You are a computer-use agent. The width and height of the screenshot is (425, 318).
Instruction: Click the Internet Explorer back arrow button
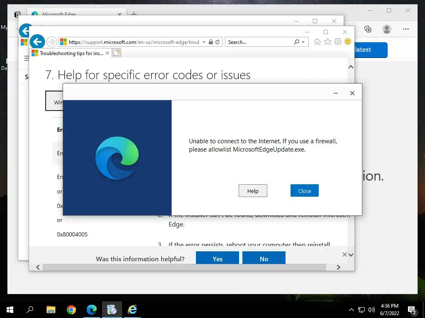(37, 42)
